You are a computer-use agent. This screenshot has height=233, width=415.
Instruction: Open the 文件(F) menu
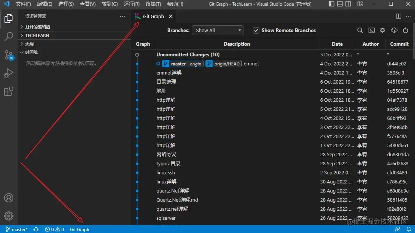coord(23,4)
